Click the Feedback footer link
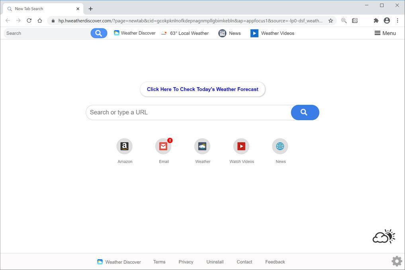 coord(275,262)
